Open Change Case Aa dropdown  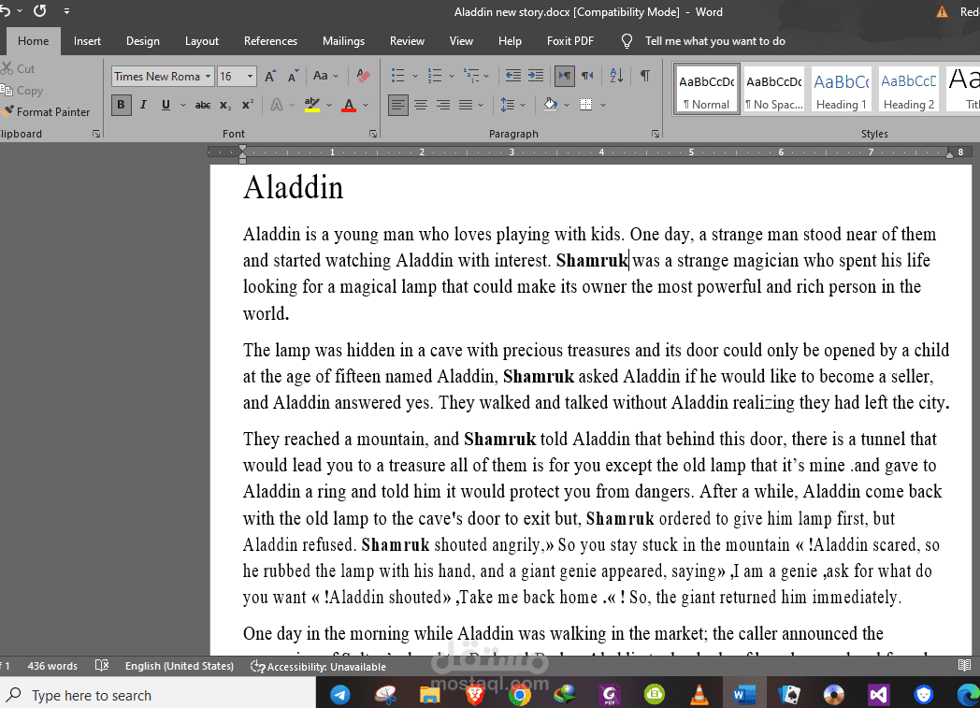pyautogui.click(x=325, y=77)
